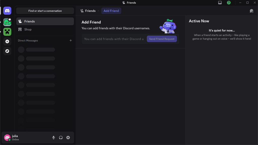This screenshot has height=145, width=258.
Task: Close the Discord window
Action: tap(254, 3)
